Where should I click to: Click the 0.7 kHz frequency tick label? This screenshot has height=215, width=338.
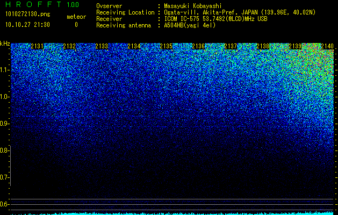pos(4,177)
